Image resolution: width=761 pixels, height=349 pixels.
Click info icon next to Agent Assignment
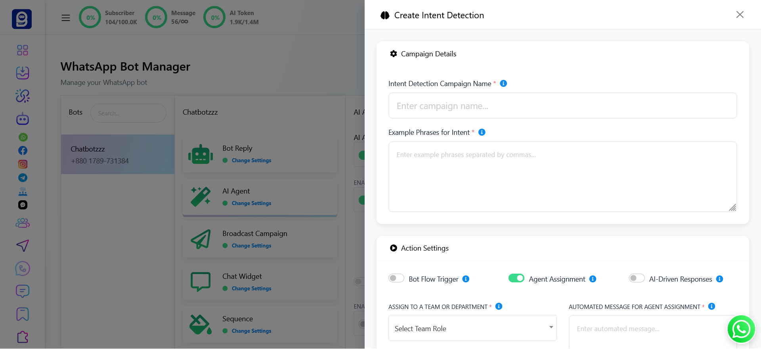(593, 279)
